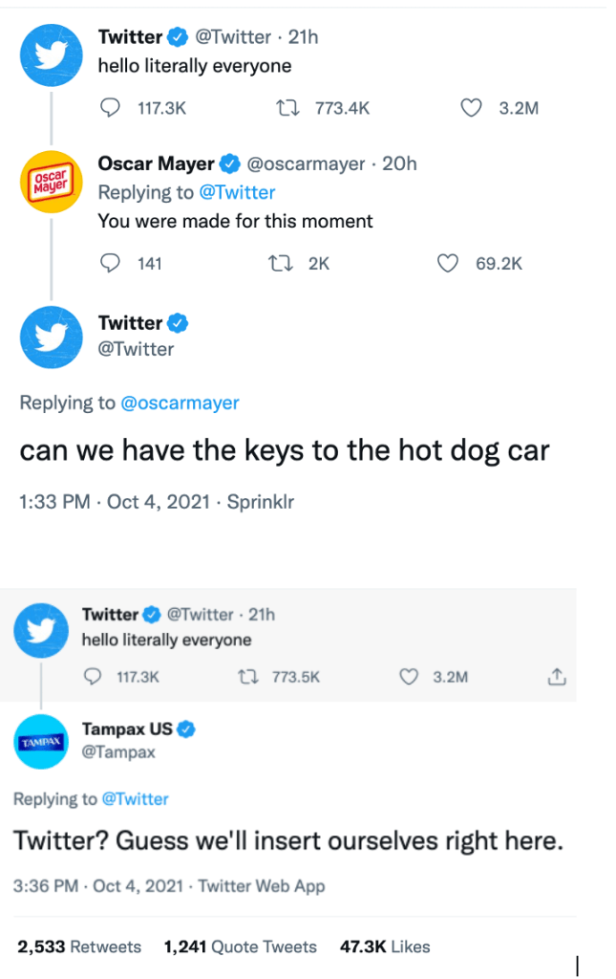The height and width of the screenshot is (979, 616).
Task: View the 1,241 Quote Tweets list
Action: tap(240, 946)
